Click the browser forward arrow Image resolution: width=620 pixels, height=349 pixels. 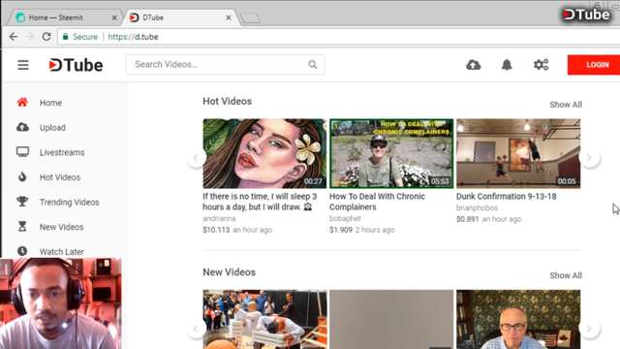[x=30, y=37]
